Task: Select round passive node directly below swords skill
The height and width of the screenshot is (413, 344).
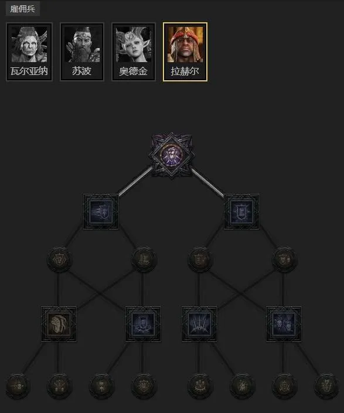Action: click(199, 386)
